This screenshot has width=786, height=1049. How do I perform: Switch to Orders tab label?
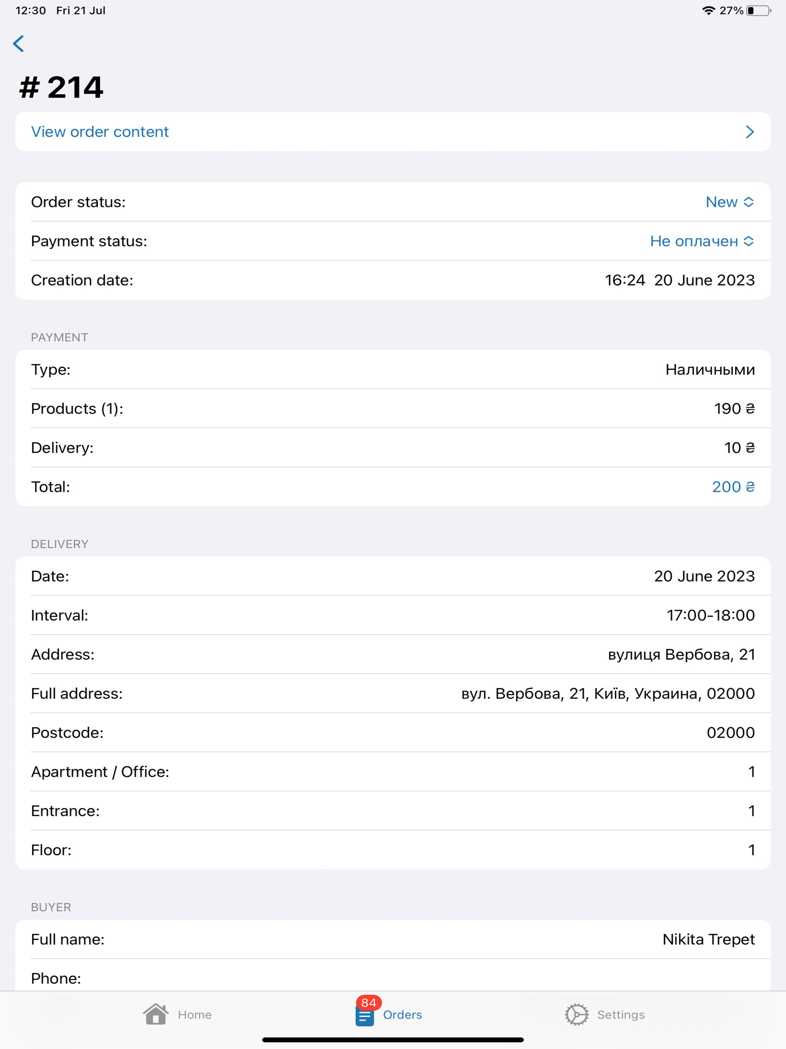click(403, 1014)
